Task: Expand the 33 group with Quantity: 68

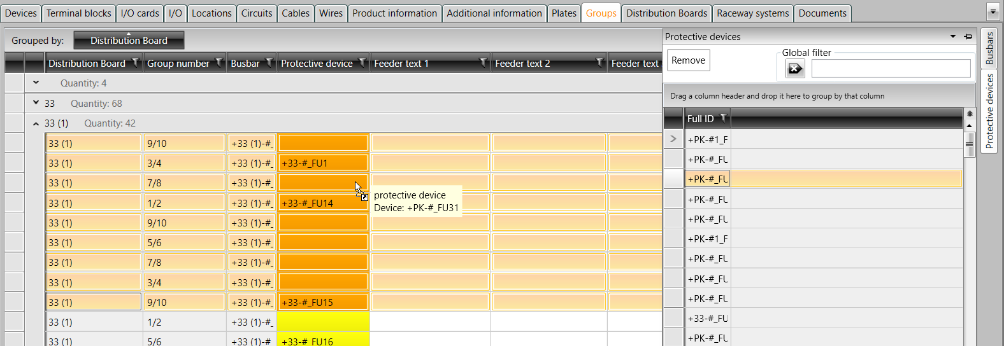Action: 36,102
